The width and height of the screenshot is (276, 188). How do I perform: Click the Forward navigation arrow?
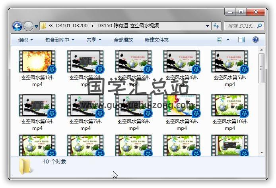pos(28,26)
